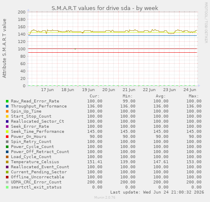
Task: Click the smartctl_exit_status light green swatch
Action: point(7,187)
